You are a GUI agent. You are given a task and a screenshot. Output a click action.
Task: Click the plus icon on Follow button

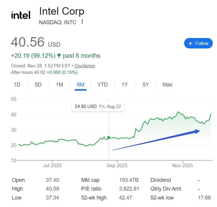pos(190,43)
